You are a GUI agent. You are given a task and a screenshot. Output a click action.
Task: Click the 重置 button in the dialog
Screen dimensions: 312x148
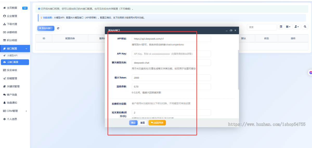pos(142,123)
